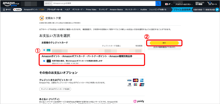Image resolution: width=220 pixels, height=104 pixels.
Task: Click the UnionPay card logo
Action: (142, 85)
